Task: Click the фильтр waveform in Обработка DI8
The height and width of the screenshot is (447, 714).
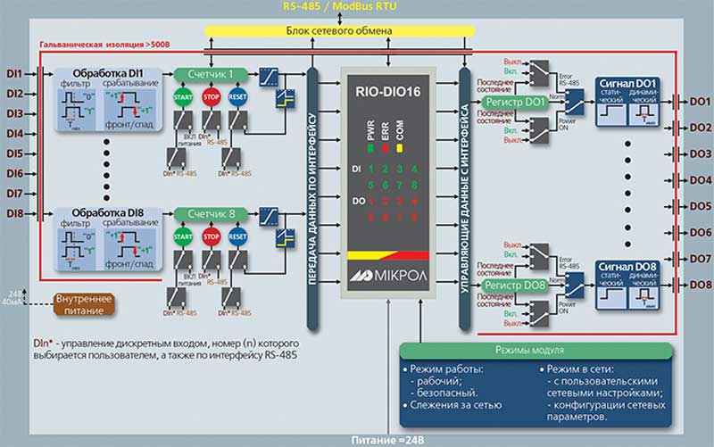Action: [79, 249]
